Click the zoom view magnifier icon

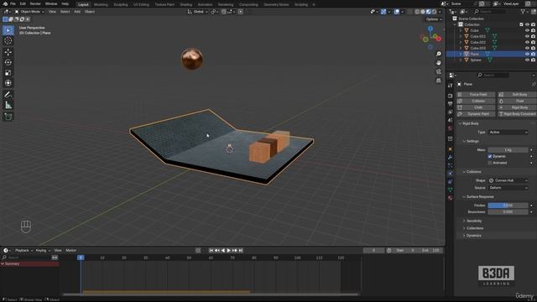[439, 54]
